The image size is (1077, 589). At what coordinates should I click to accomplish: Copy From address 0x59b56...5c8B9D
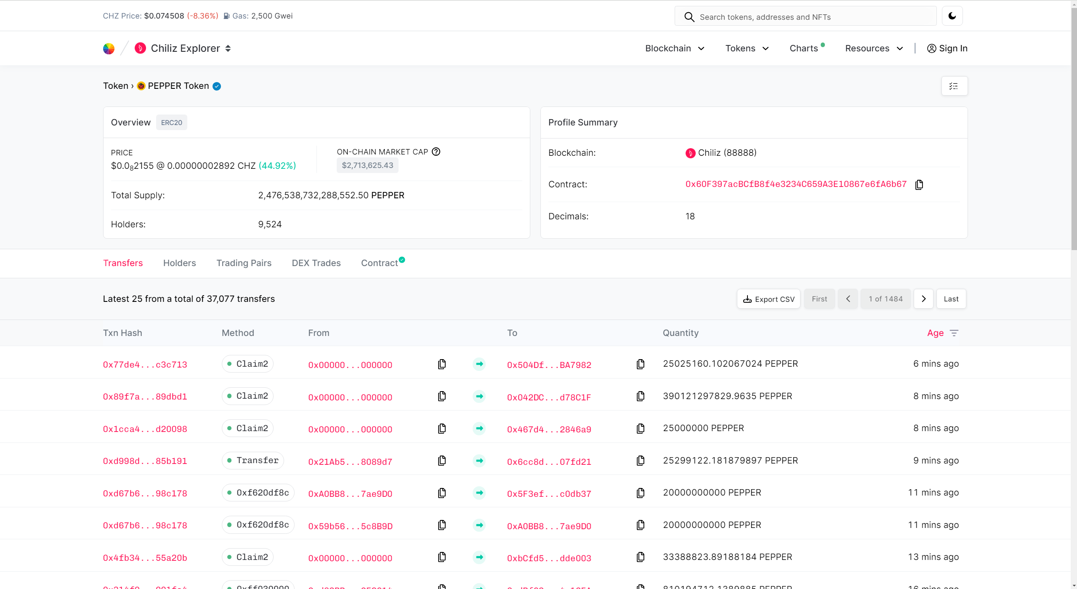click(442, 525)
